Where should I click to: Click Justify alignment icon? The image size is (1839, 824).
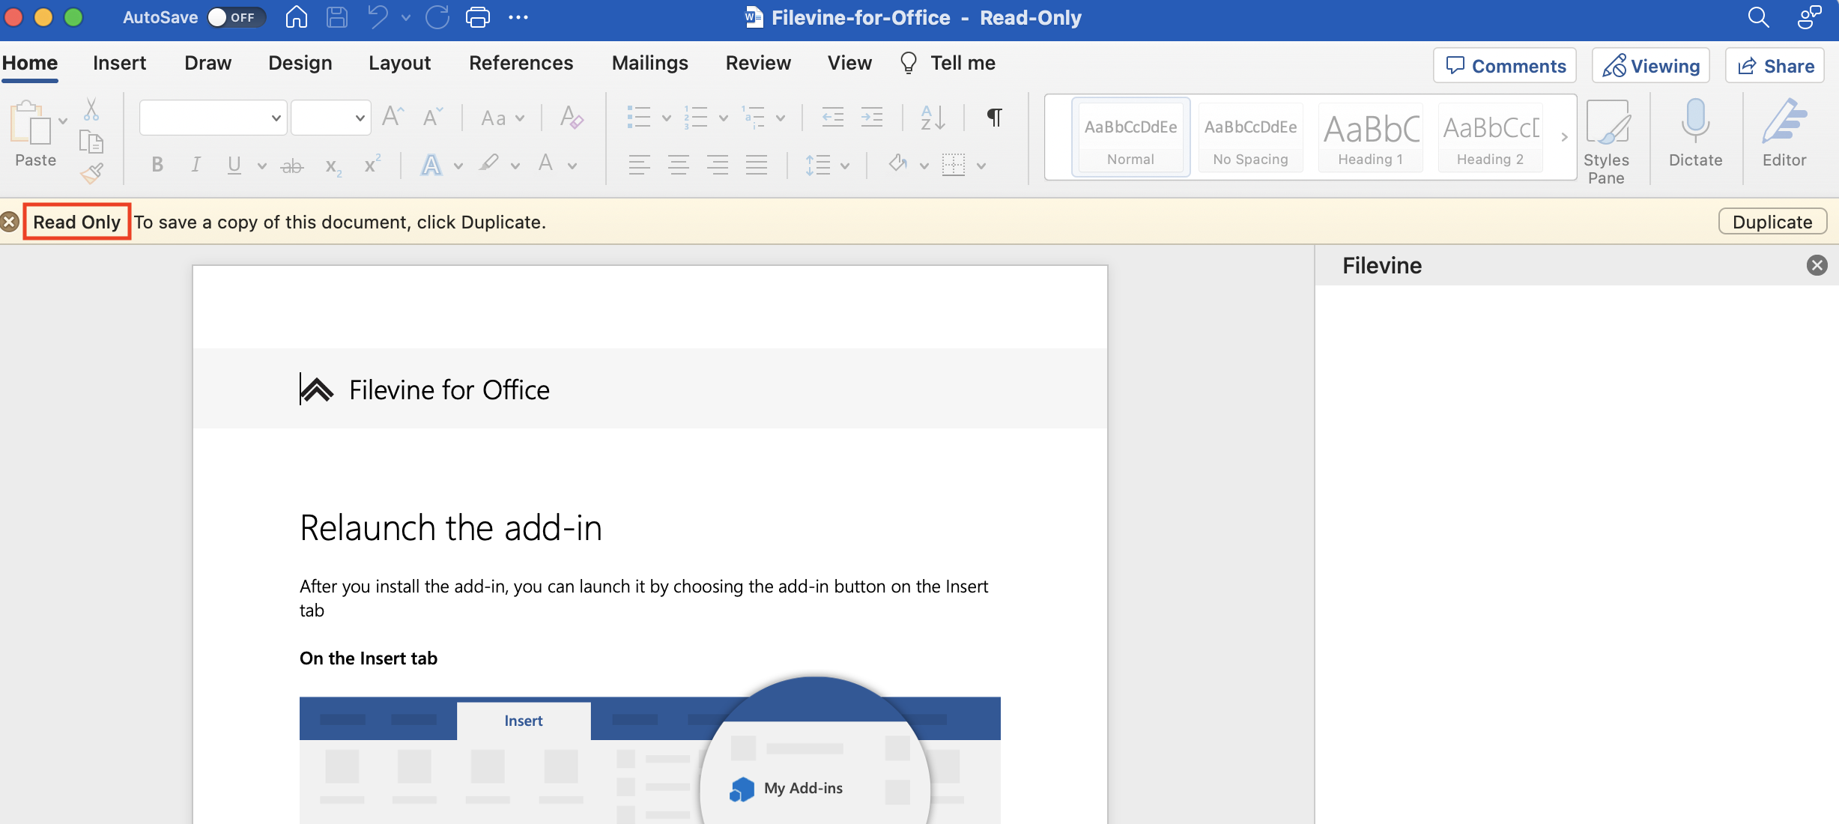tap(757, 165)
